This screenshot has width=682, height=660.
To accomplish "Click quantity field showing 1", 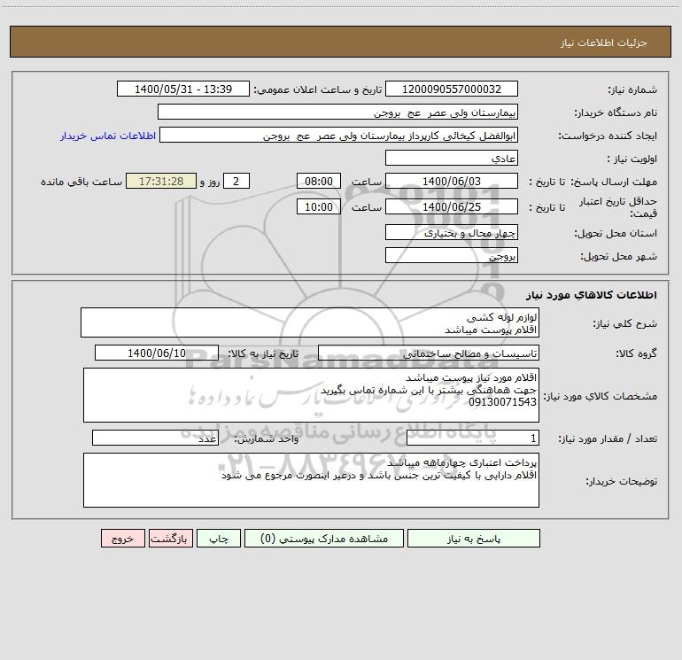I will 473,438.
